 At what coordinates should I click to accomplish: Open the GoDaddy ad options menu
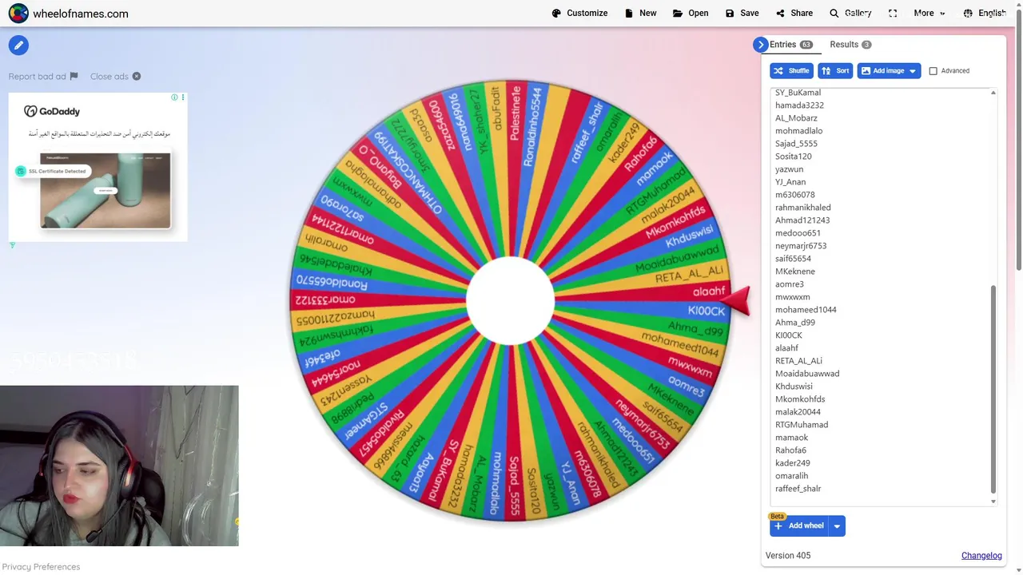[183, 97]
